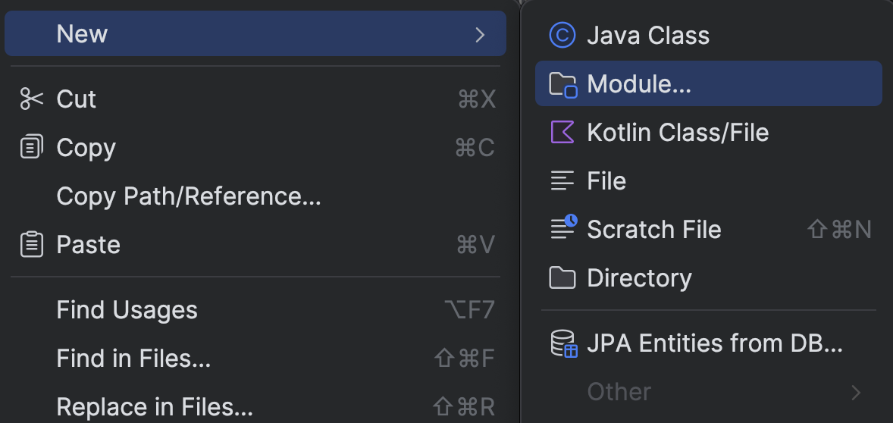
Task: Choose Replace in Files option
Action: 155,407
